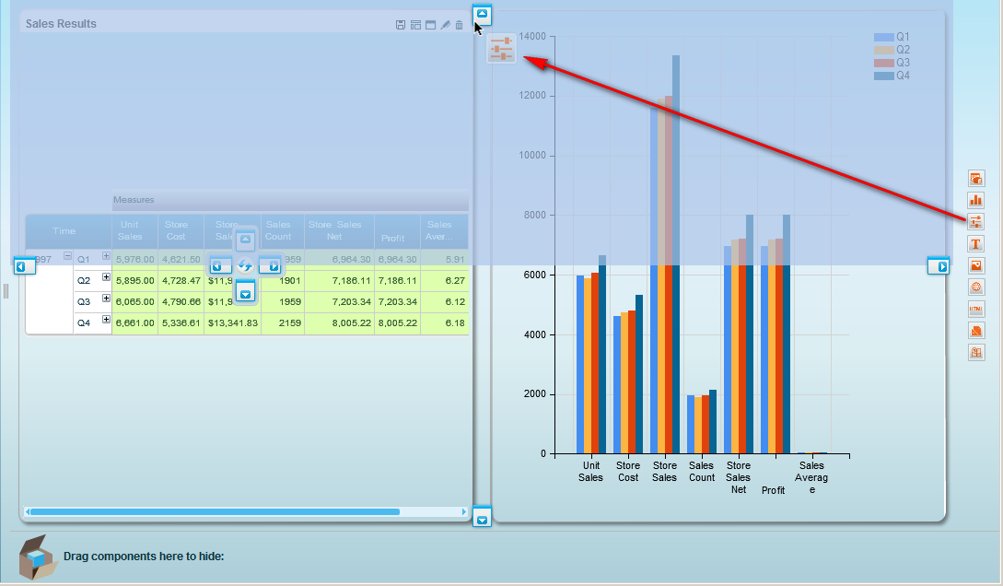Select the text 'T' component icon
1003x586 pixels.
pyautogui.click(x=976, y=244)
